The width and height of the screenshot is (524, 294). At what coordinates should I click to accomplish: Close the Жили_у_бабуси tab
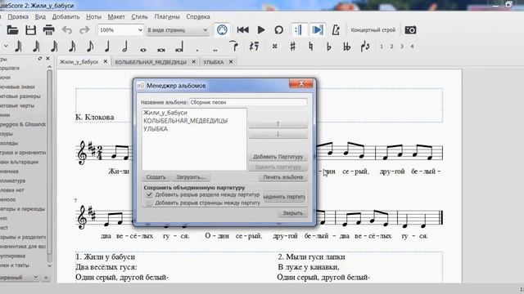(x=106, y=62)
